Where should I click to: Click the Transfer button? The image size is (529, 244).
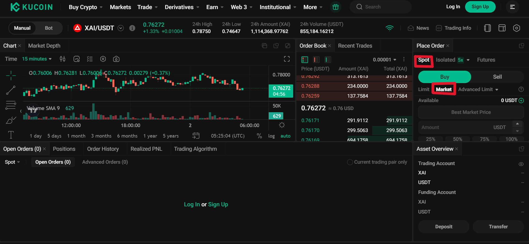pyautogui.click(x=498, y=227)
